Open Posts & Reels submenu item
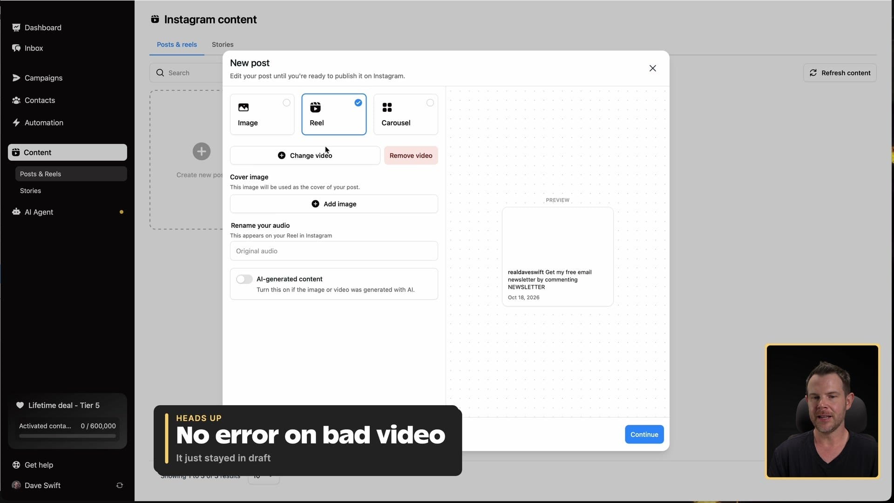Viewport: 894px width, 503px height. click(x=71, y=174)
